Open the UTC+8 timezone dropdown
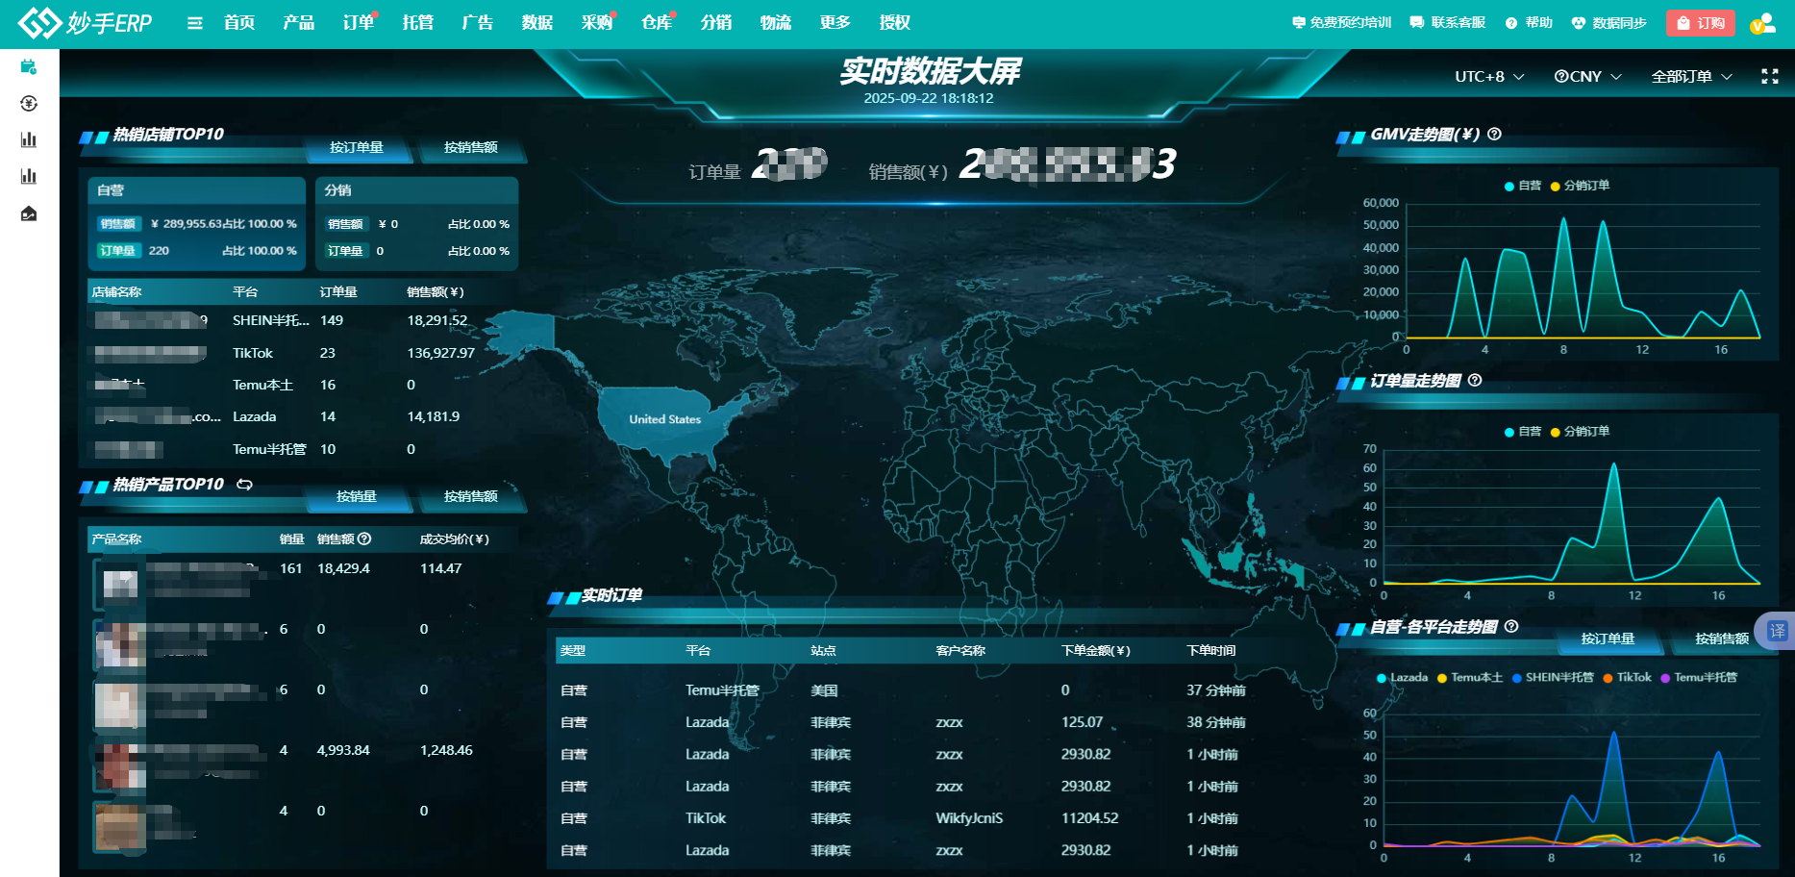 pos(1489,76)
